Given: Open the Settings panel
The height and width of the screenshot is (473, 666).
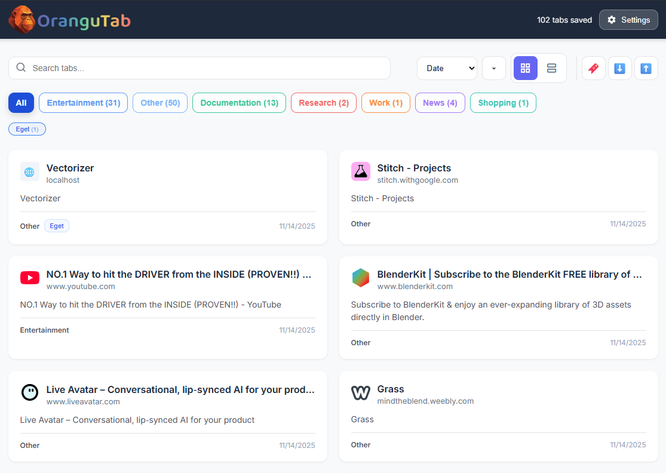Looking at the screenshot, I should pos(628,19).
